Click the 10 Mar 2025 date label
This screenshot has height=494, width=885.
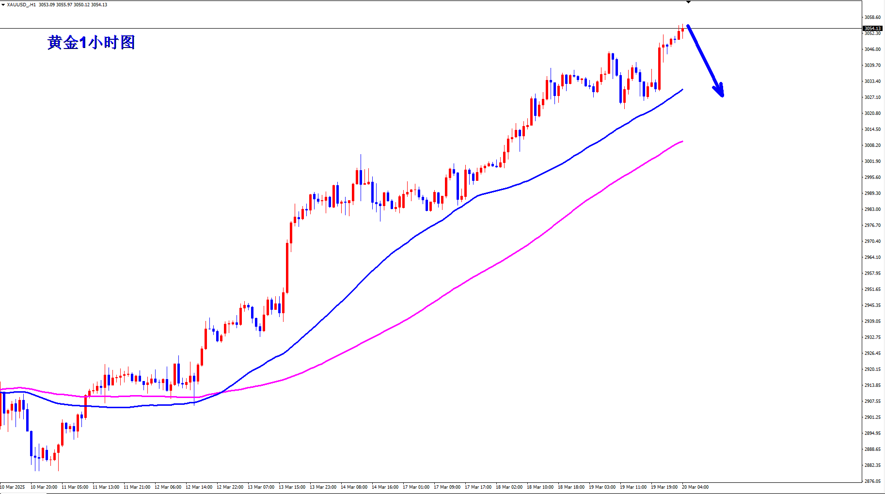(x=13, y=487)
